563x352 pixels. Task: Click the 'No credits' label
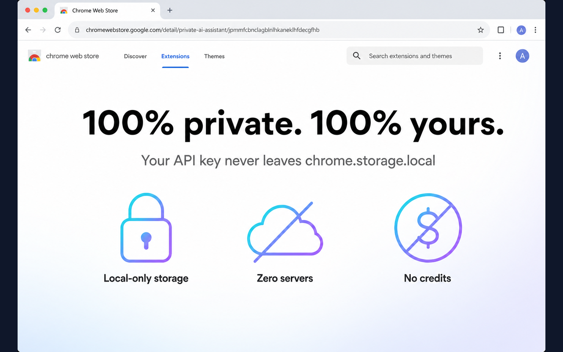pyautogui.click(x=428, y=279)
